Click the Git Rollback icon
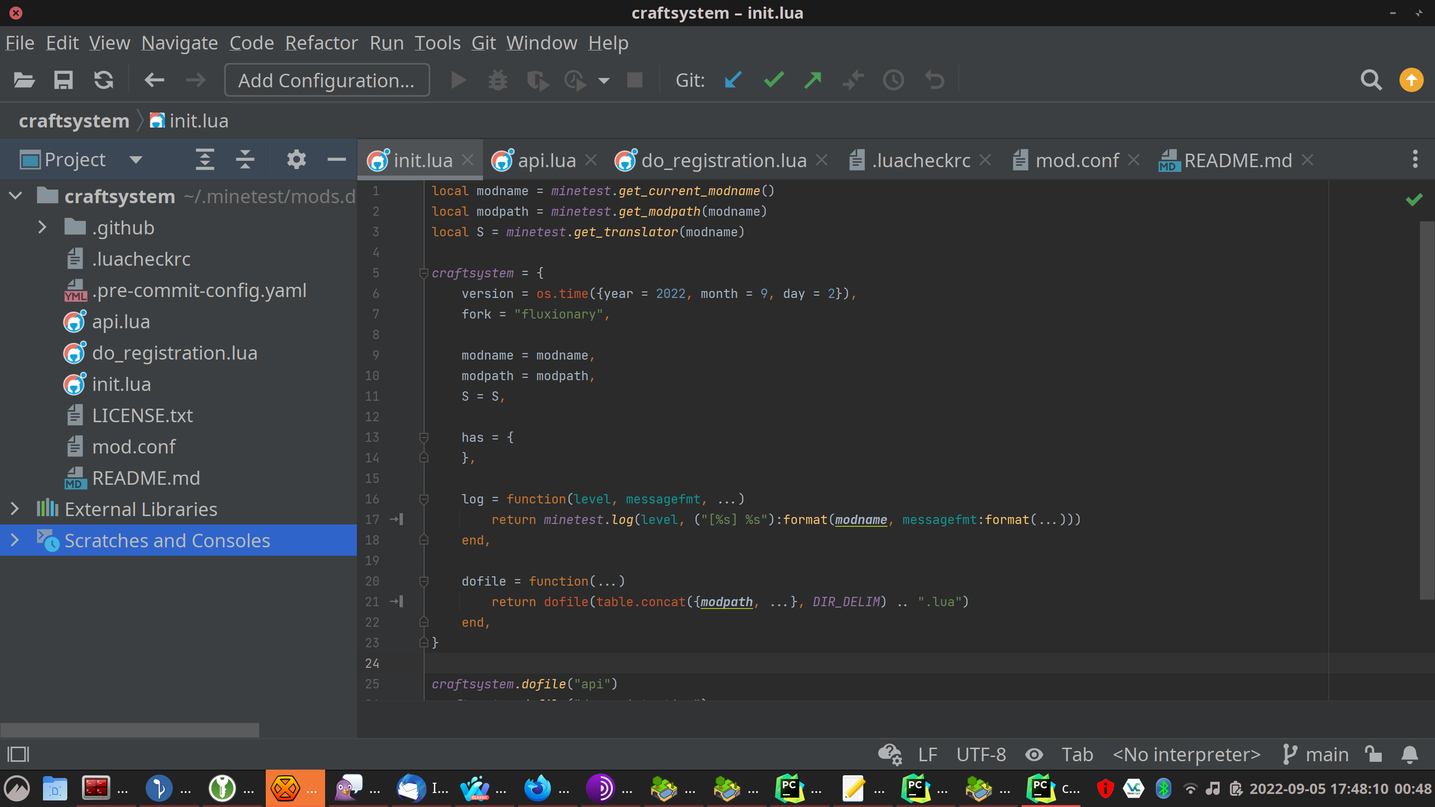This screenshot has width=1435, height=807. point(934,80)
